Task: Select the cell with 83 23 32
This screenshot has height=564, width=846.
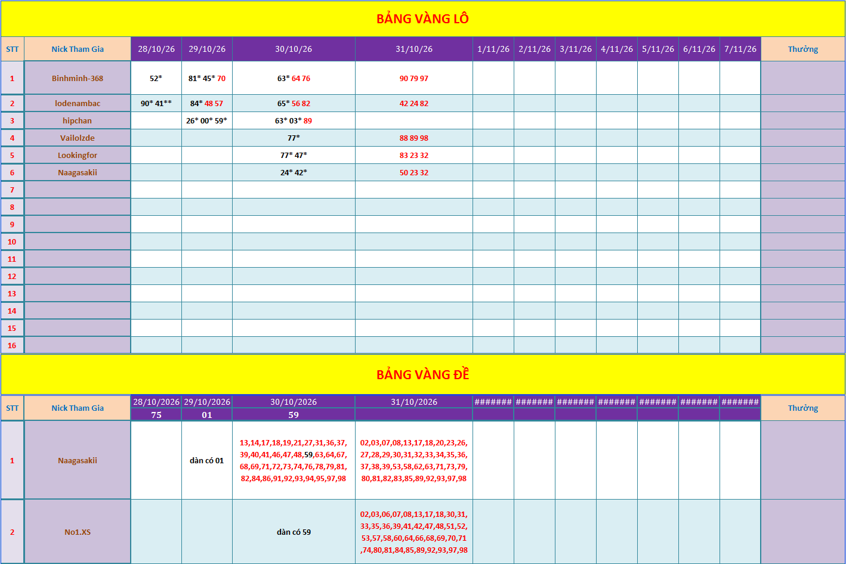Action: point(414,155)
